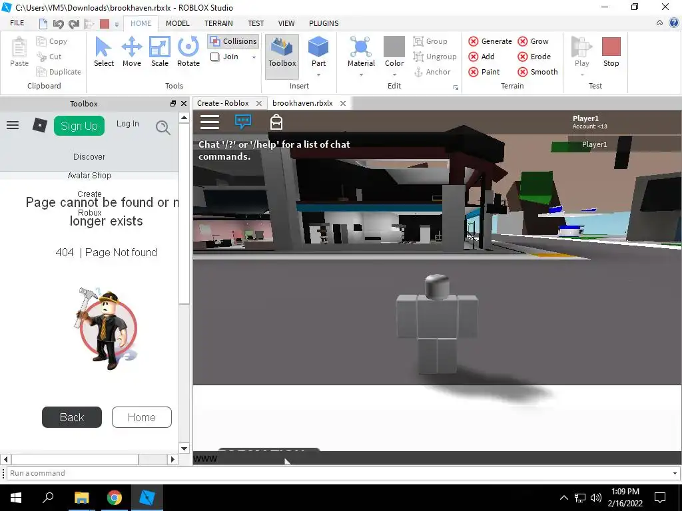Click the Grow terrain tool

[x=533, y=41]
